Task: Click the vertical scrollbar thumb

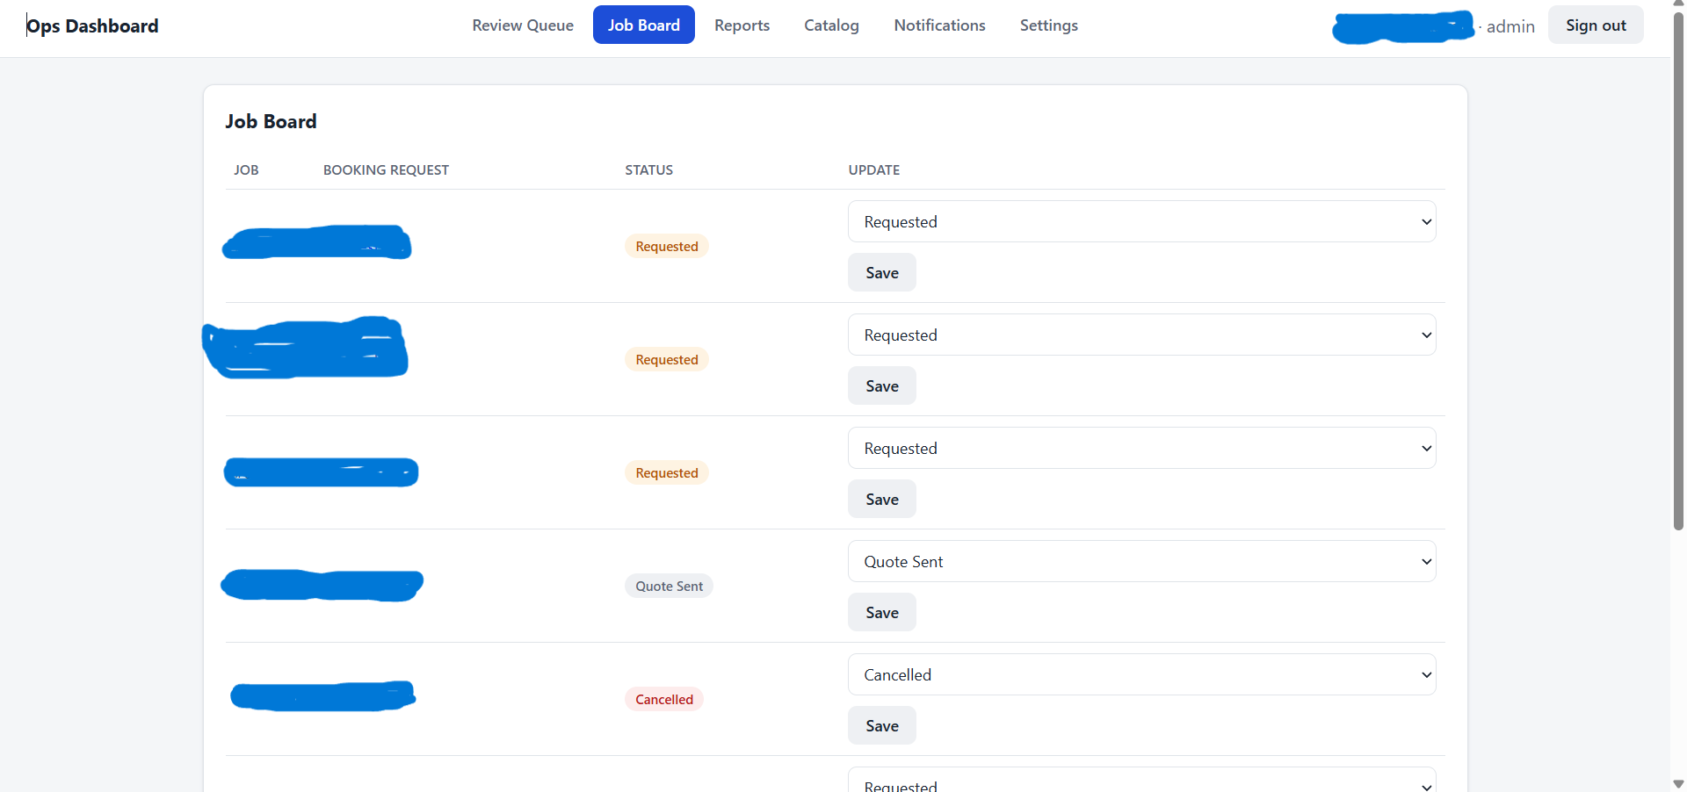Action: point(1678,272)
